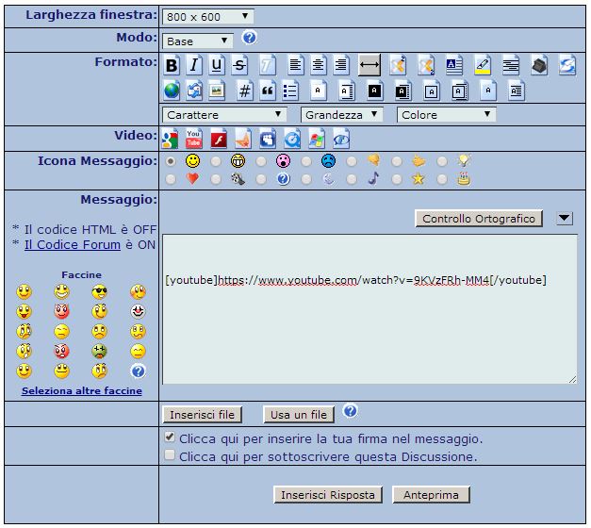Viewport: 591px width, 528px height.
Task: Open the Grandezza size dropdown
Action: coord(341,115)
